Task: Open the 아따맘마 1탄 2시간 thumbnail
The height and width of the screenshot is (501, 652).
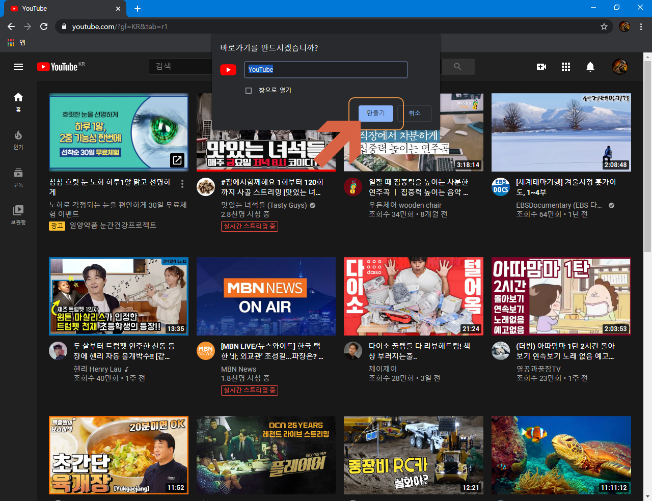Action: [x=561, y=296]
